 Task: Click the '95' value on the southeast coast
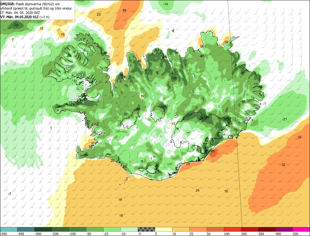213,151
